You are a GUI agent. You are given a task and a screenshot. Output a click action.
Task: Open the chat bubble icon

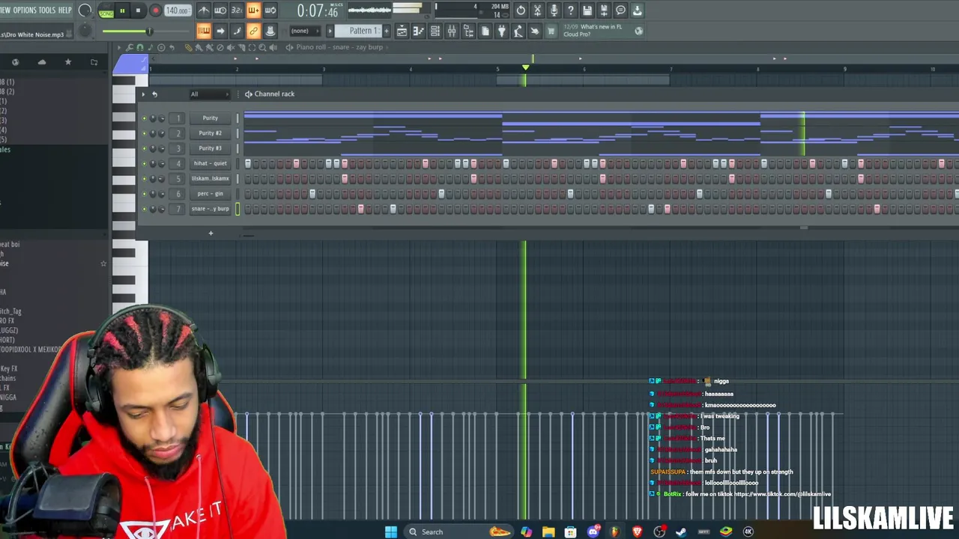[620, 10]
